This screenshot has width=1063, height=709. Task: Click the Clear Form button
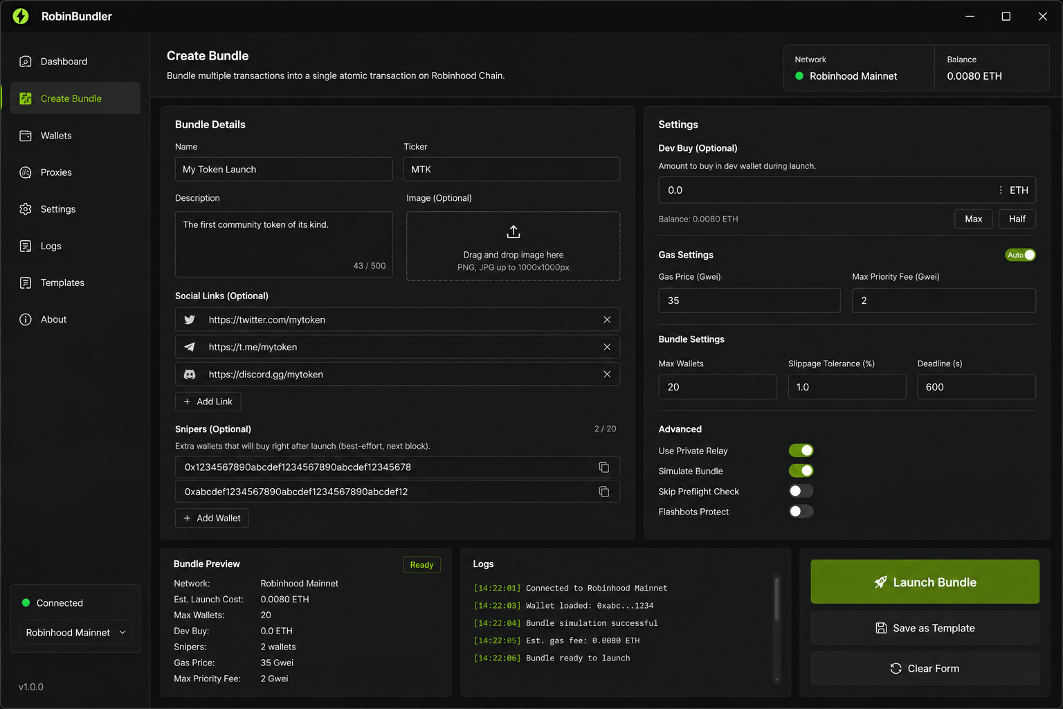925,668
